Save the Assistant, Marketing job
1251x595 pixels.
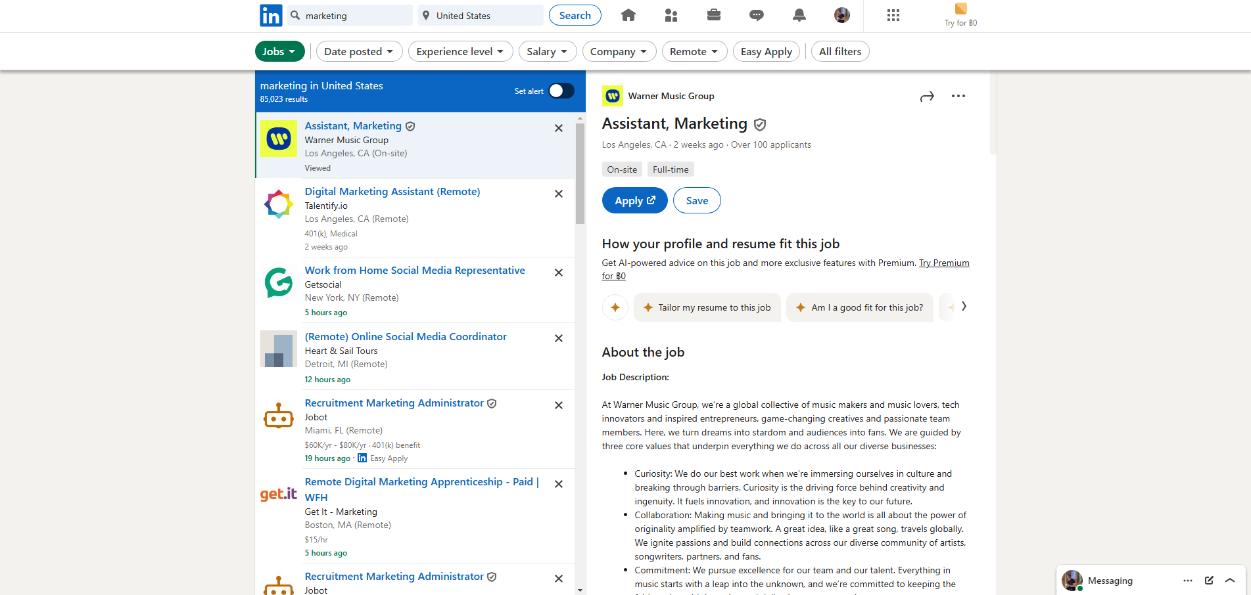[x=697, y=200]
